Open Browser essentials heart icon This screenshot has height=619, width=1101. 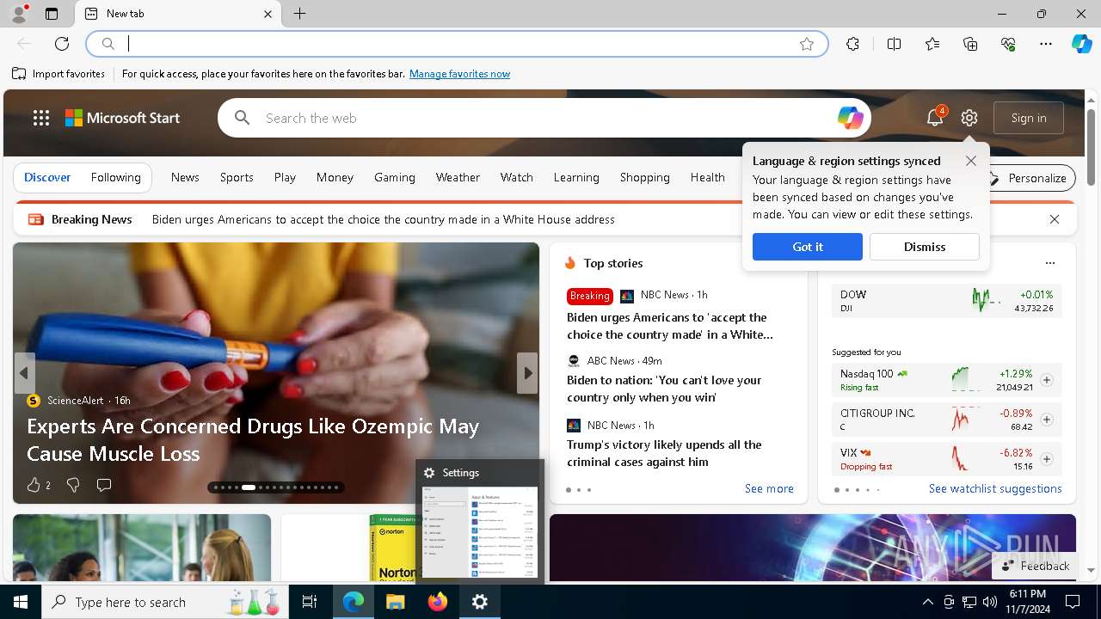[x=1008, y=44]
